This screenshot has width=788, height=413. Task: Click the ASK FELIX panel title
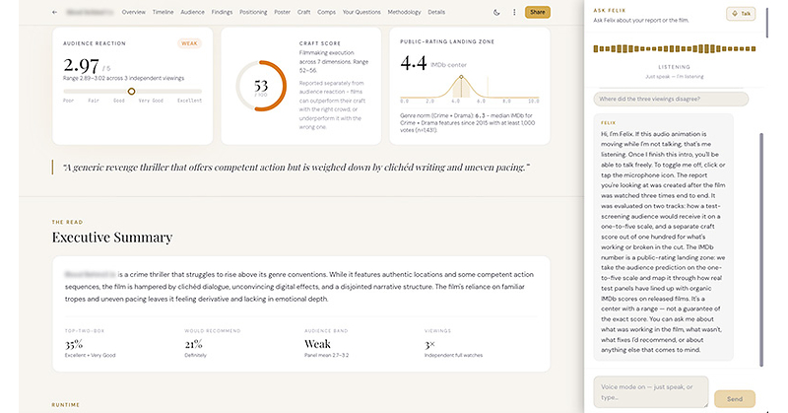(609, 10)
